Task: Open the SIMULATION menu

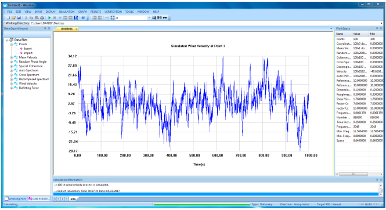Action: click(x=67, y=12)
